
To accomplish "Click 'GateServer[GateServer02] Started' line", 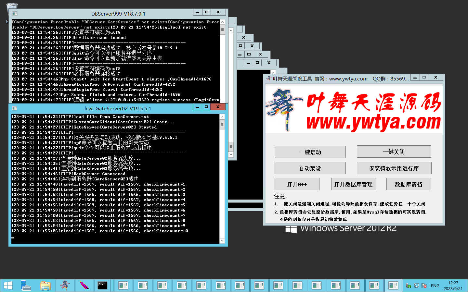I will (84, 127).
